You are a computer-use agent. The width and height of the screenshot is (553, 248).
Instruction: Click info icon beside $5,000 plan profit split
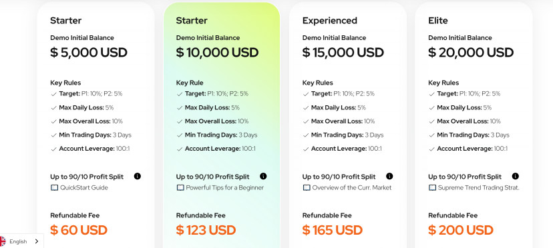tap(137, 176)
